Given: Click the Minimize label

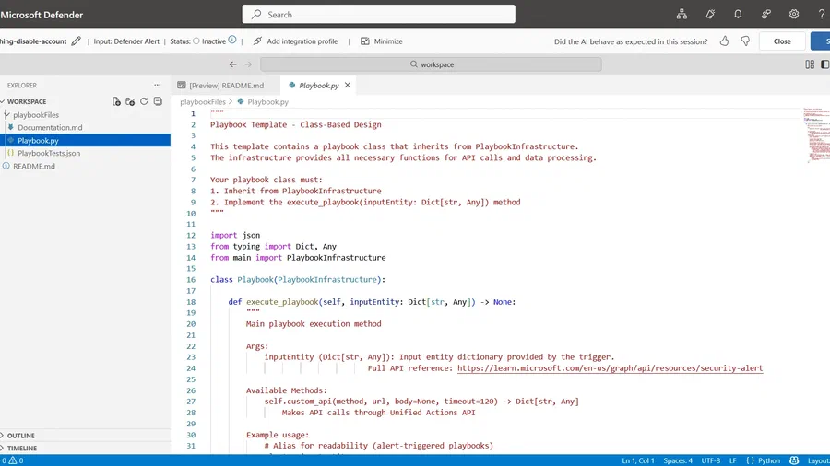Looking at the screenshot, I should pos(388,41).
